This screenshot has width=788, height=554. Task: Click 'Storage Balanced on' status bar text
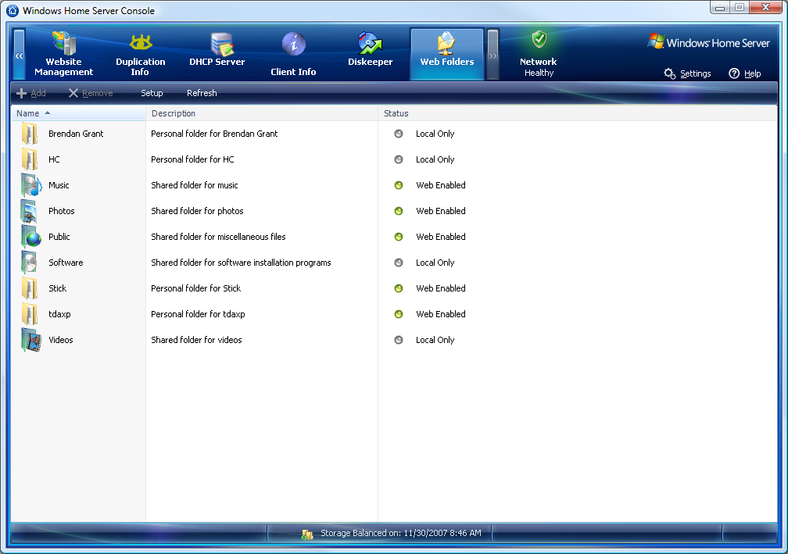click(x=401, y=533)
